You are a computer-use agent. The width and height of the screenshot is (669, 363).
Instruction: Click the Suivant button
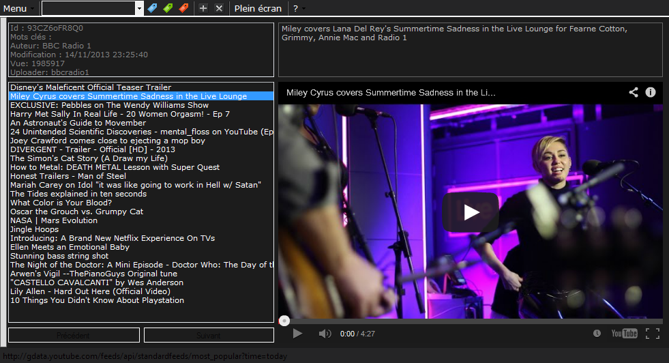pyautogui.click(x=209, y=335)
